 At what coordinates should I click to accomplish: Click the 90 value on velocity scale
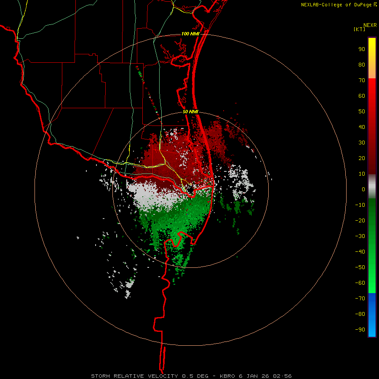click(x=362, y=49)
